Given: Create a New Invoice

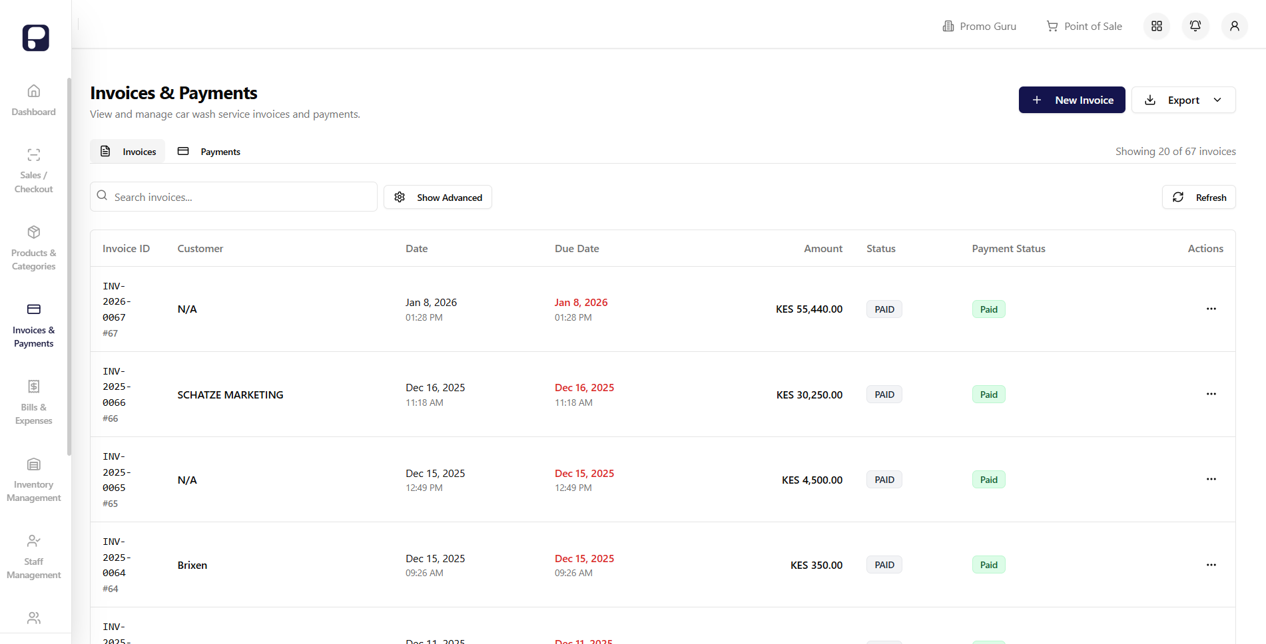Looking at the screenshot, I should coord(1072,100).
